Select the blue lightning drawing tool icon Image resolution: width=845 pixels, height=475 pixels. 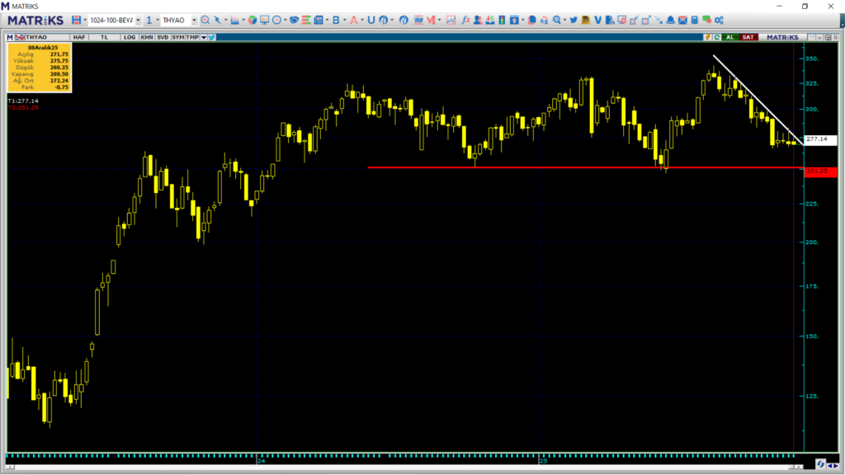217,20
